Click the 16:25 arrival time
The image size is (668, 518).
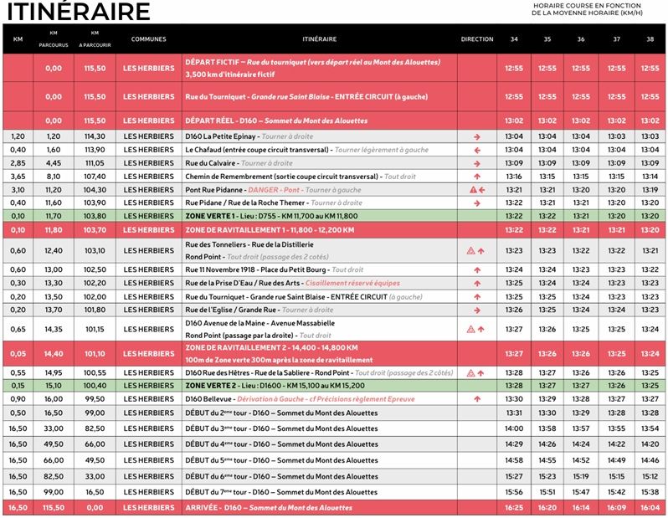(514, 508)
